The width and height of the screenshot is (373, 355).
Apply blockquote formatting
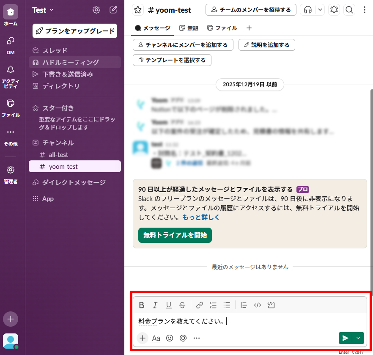244,305
